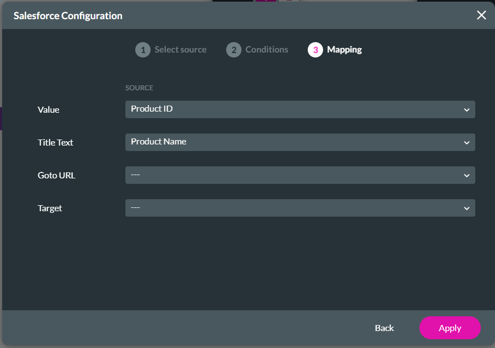This screenshot has height=348, width=495.
Task: Click the Salesforce Configuration title text
Action: (68, 15)
